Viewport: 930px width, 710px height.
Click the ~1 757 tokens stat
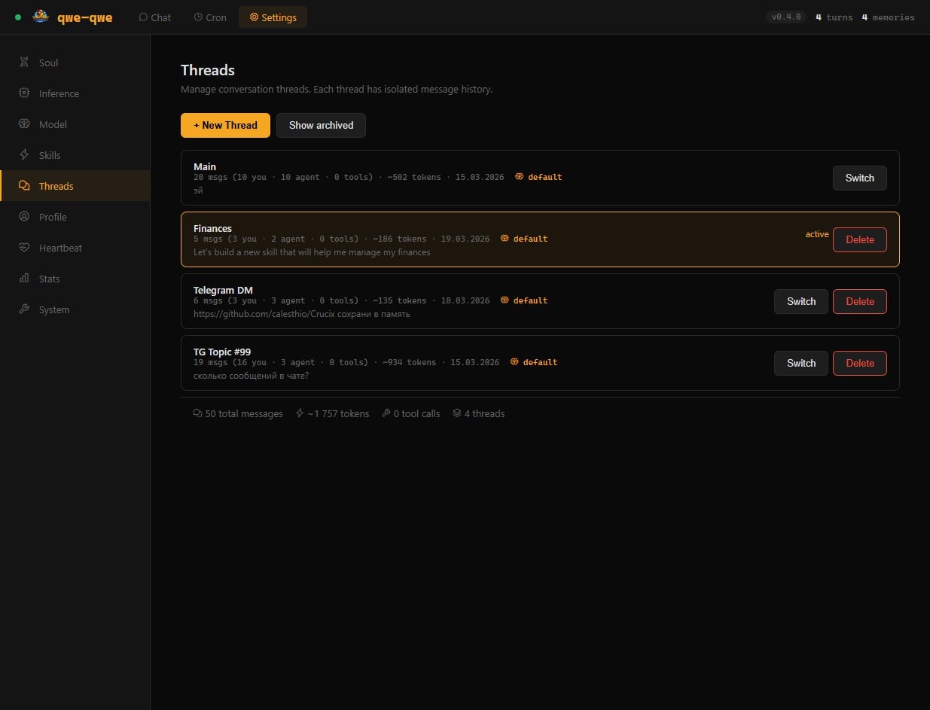point(332,413)
